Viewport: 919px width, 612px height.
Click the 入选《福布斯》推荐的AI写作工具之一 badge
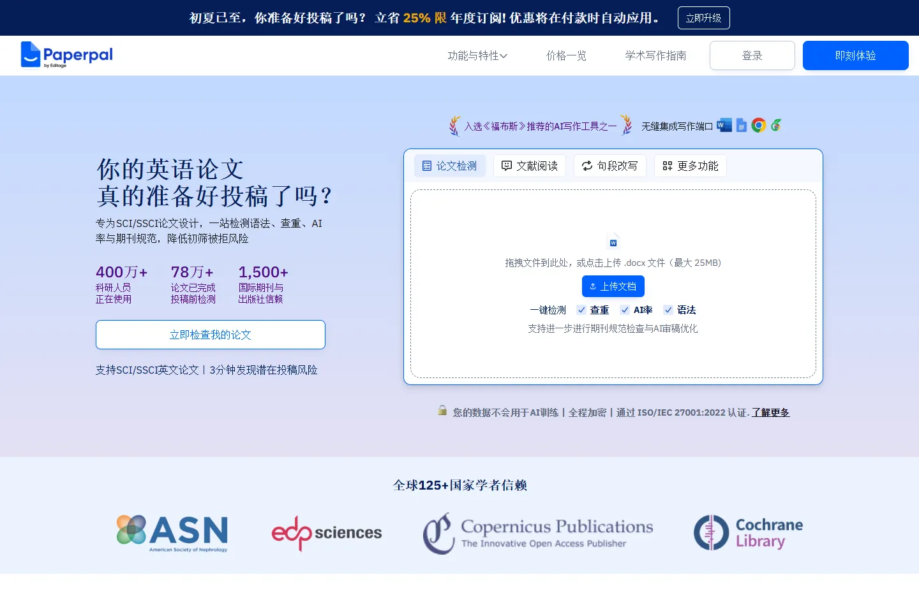(540, 126)
